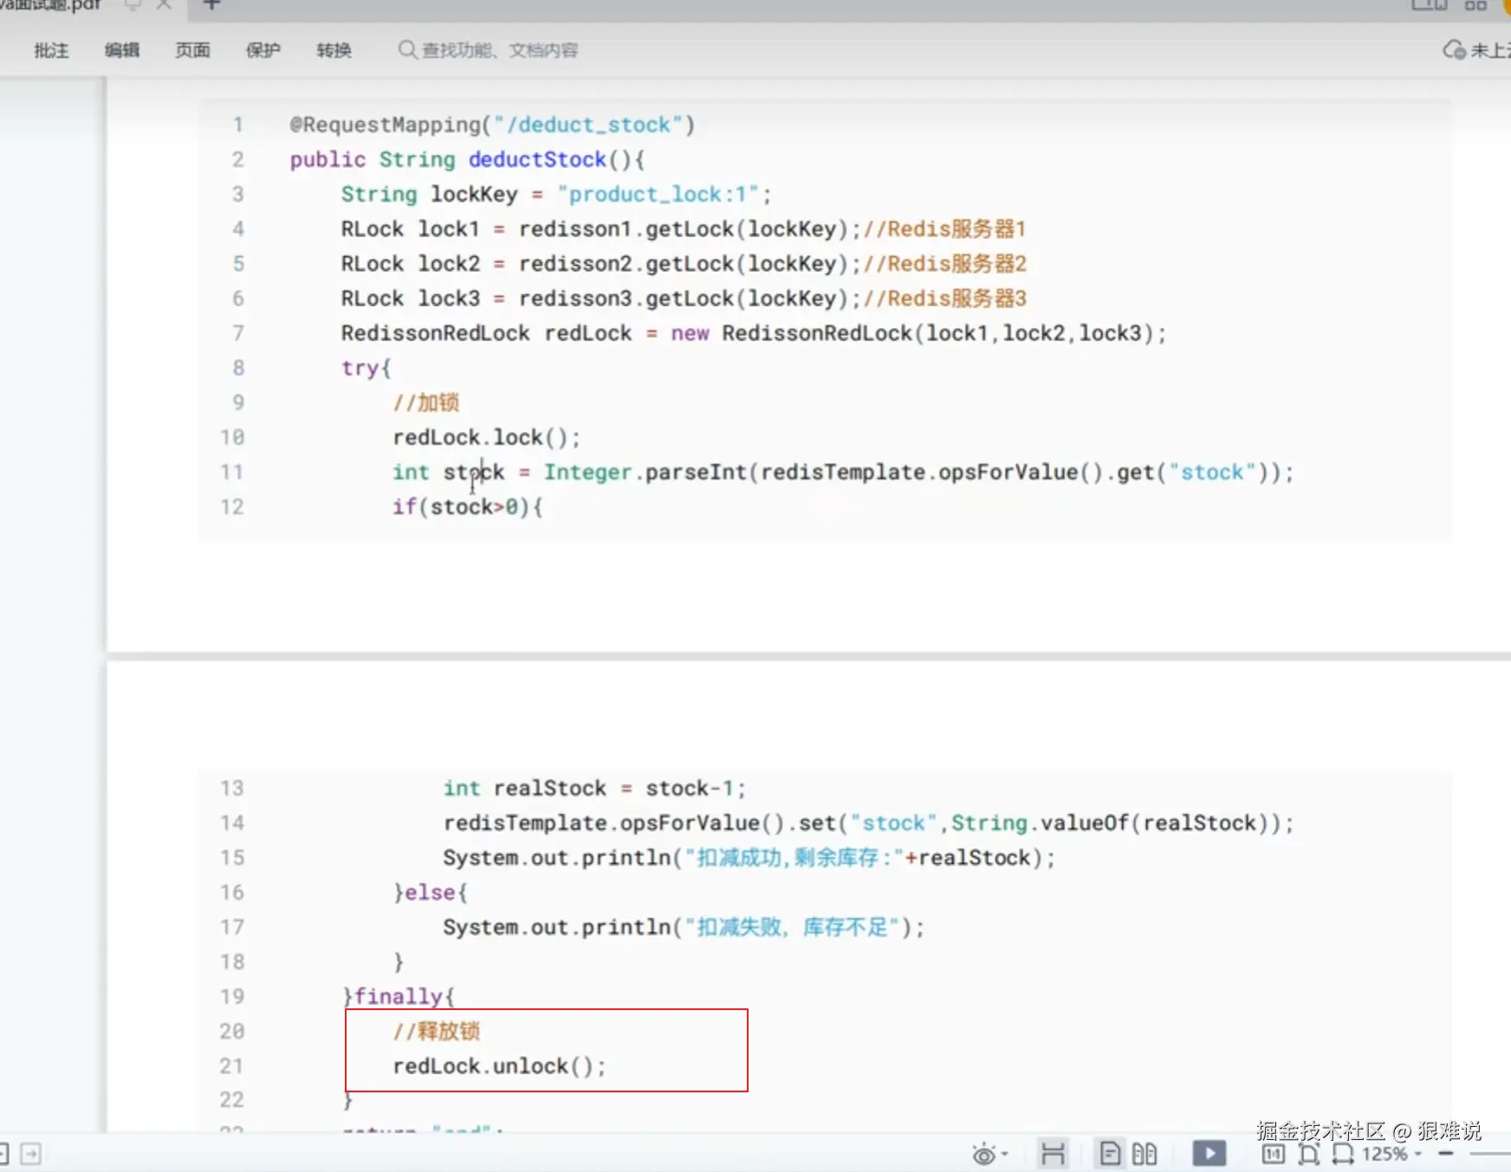The height and width of the screenshot is (1172, 1511).
Task: Click line number 15 in the gutter
Action: (232, 858)
